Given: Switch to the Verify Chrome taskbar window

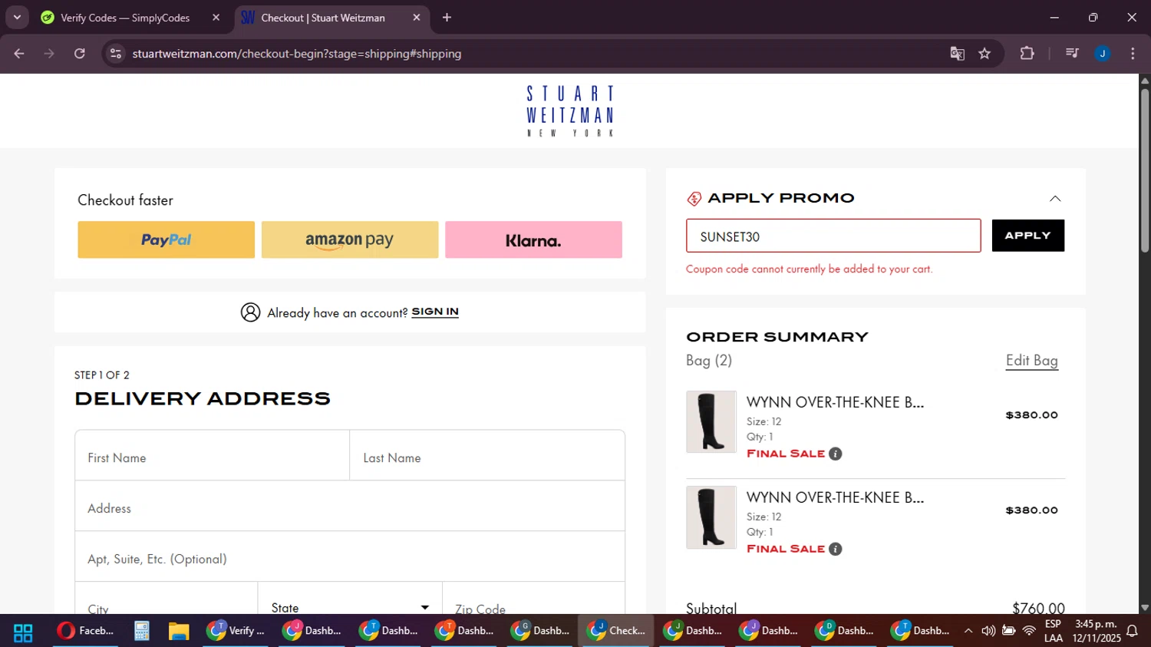Looking at the screenshot, I should (236, 631).
